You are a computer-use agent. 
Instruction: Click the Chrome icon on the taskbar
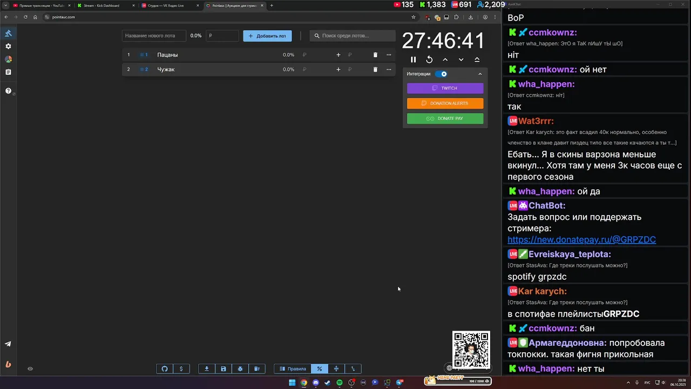304,383
